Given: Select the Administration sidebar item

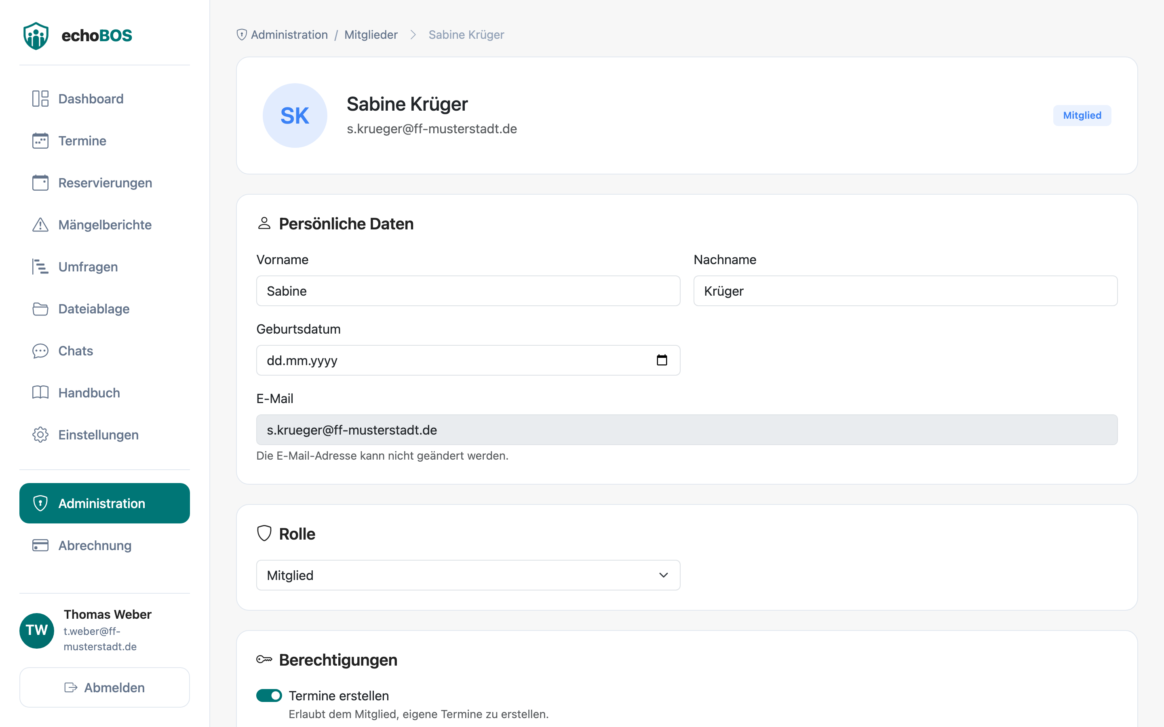Looking at the screenshot, I should click(x=104, y=503).
